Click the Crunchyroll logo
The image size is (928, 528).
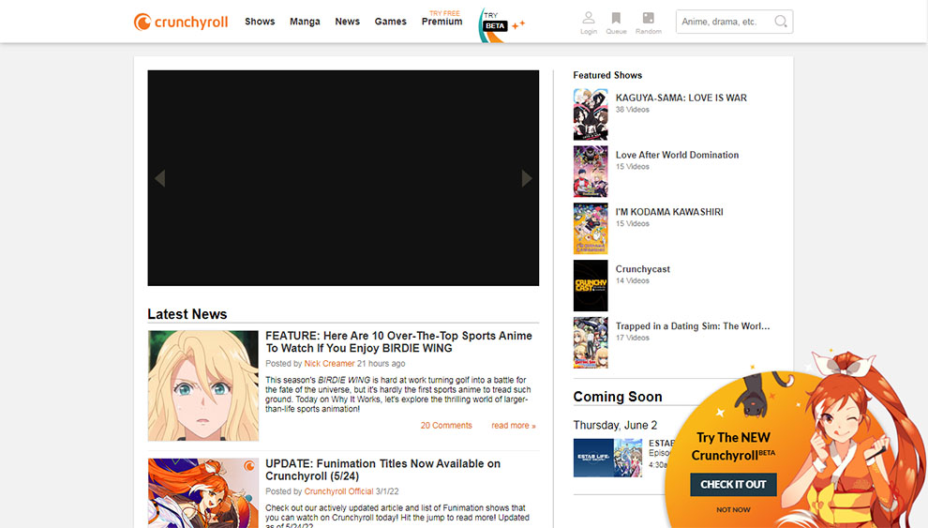coord(181,22)
